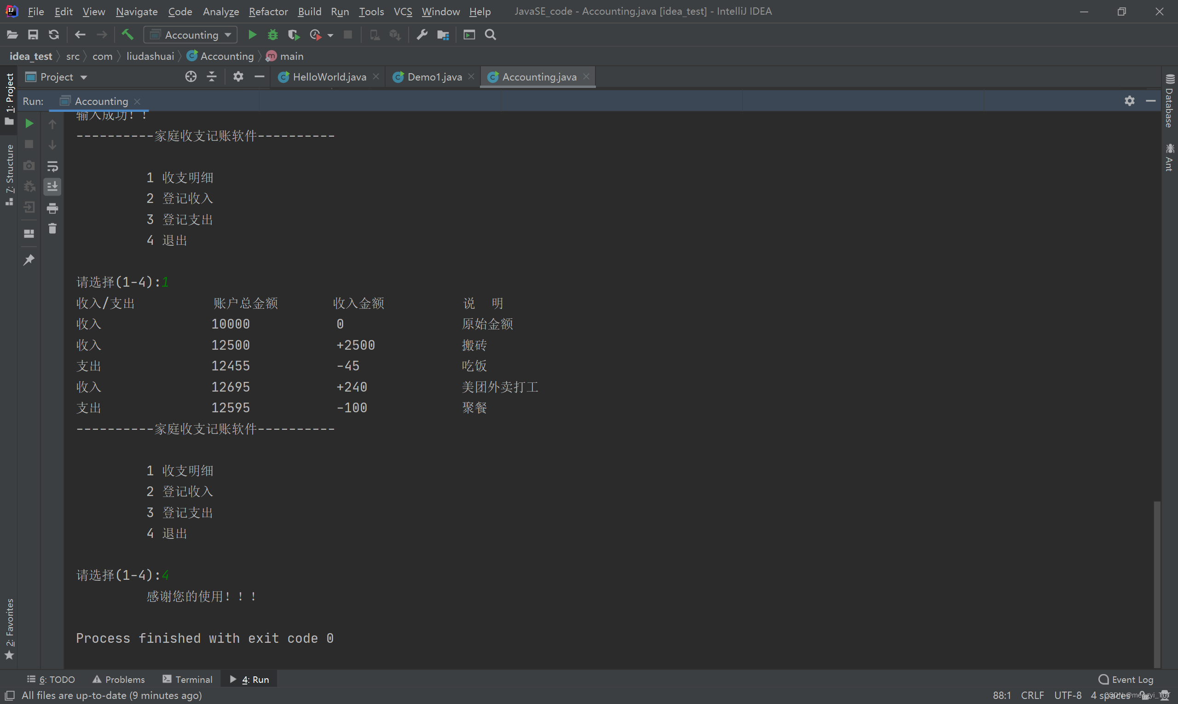Click the Print console output icon

[52, 208]
